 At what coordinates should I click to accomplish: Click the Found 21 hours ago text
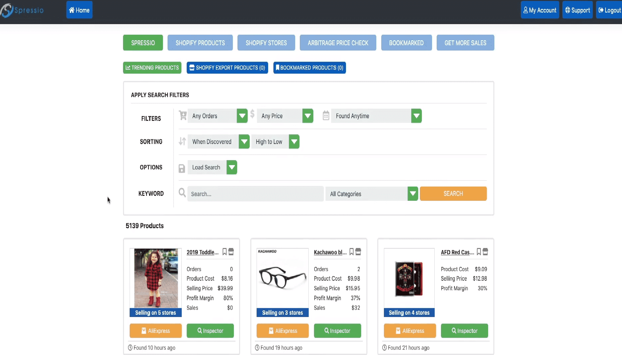(x=409, y=348)
